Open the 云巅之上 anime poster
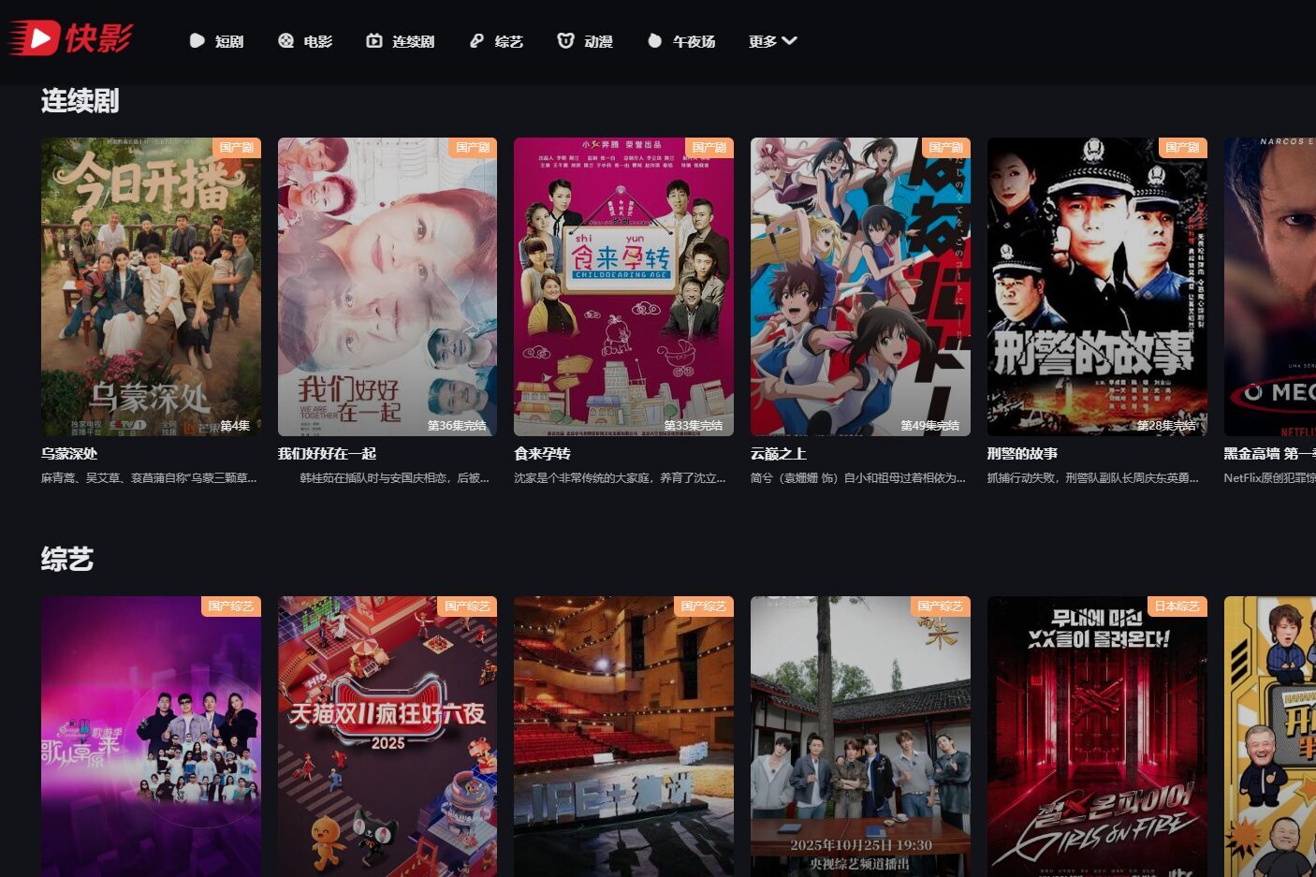The height and width of the screenshot is (877, 1316). pyautogui.click(x=860, y=286)
